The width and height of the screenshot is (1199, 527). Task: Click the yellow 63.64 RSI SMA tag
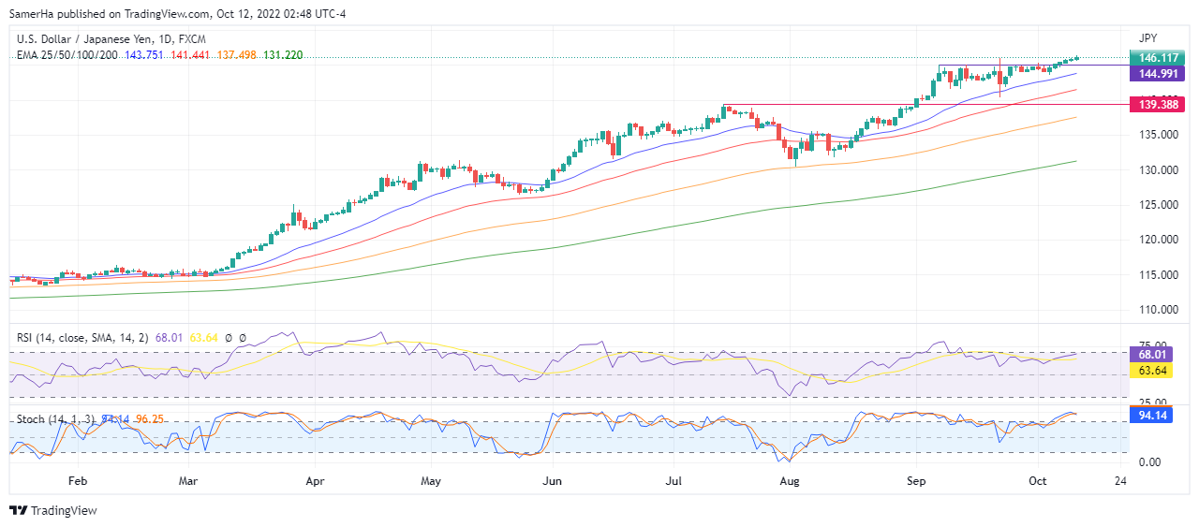[x=1151, y=371]
